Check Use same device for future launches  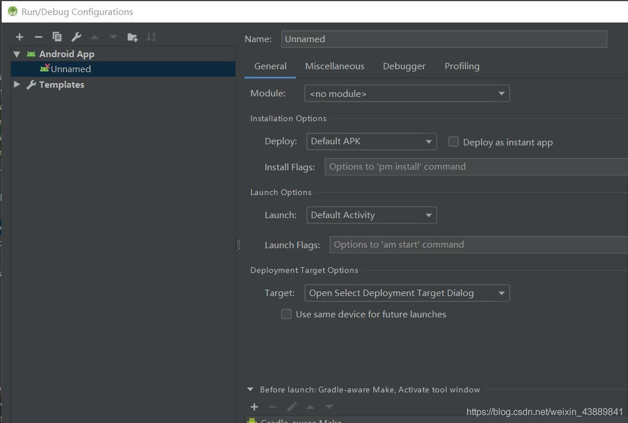pos(286,314)
